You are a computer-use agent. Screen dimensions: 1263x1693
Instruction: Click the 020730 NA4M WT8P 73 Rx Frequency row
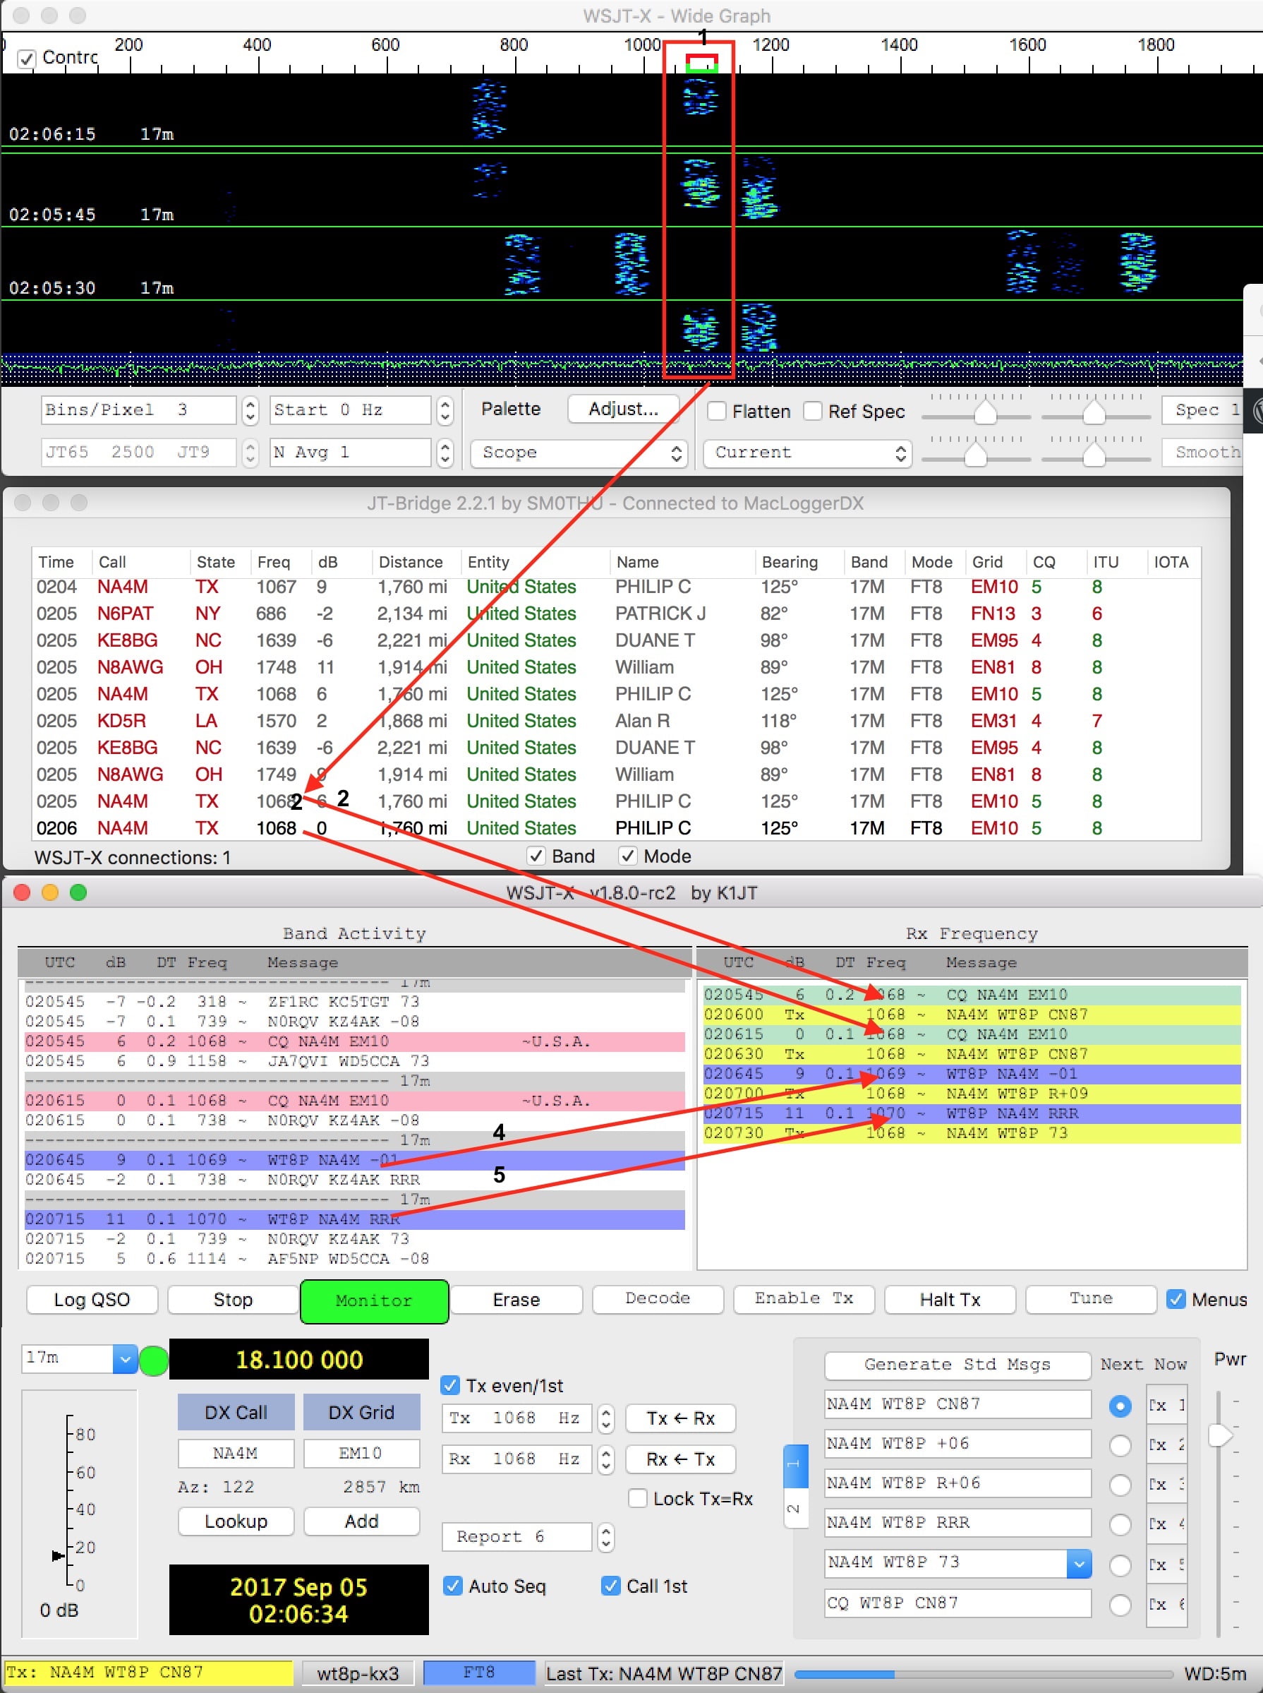972,1133
